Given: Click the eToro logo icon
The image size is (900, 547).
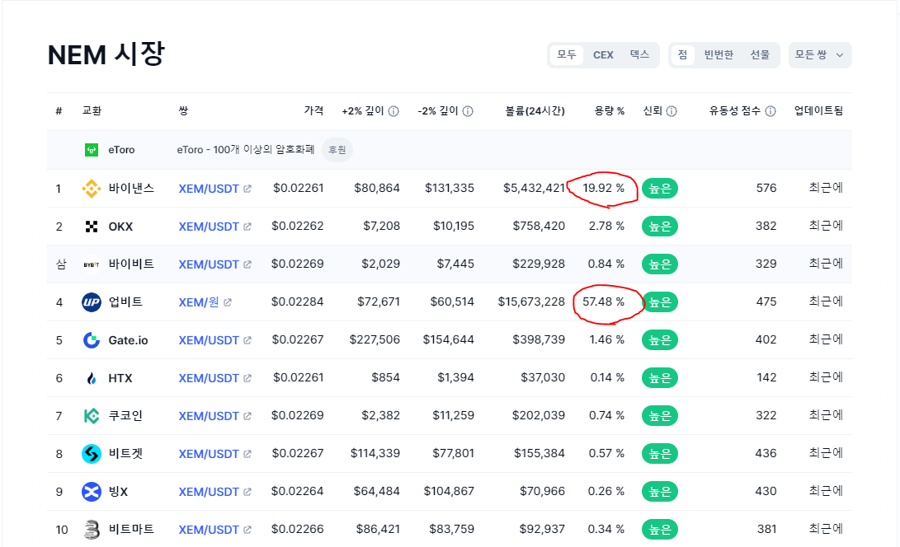Looking at the screenshot, I should tap(92, 150).
